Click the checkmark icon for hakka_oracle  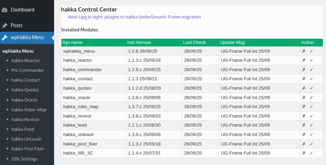(311, 97)
